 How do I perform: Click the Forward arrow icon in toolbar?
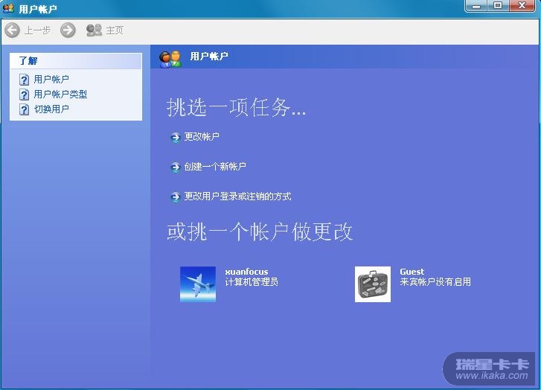coord(68,30)
